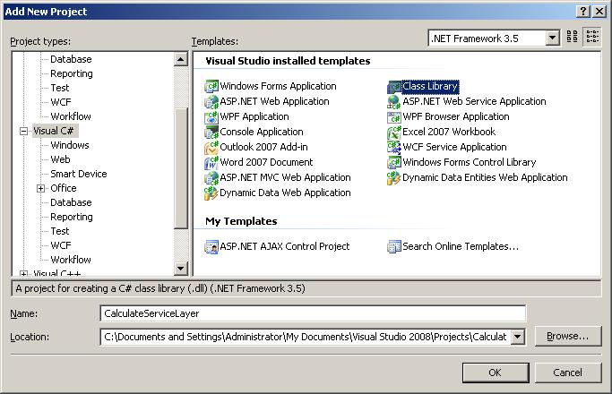Screen dimensions: 612x394
Task: Select Console Application template text
Action: [x=262, y=132]
